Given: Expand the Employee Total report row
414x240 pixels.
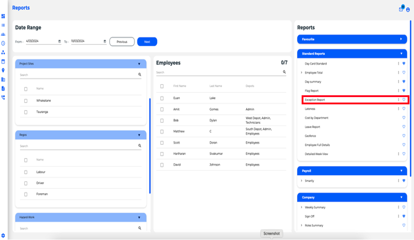Looking at the screenshot, I should click(x=301, y=73).
